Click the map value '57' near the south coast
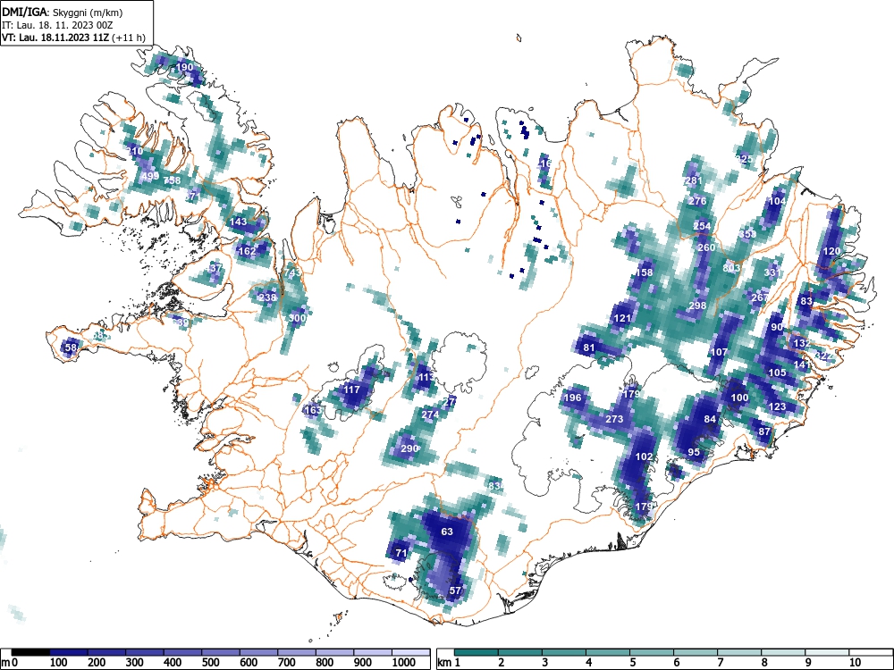This screenshot has height=670, width=894. 455,590
